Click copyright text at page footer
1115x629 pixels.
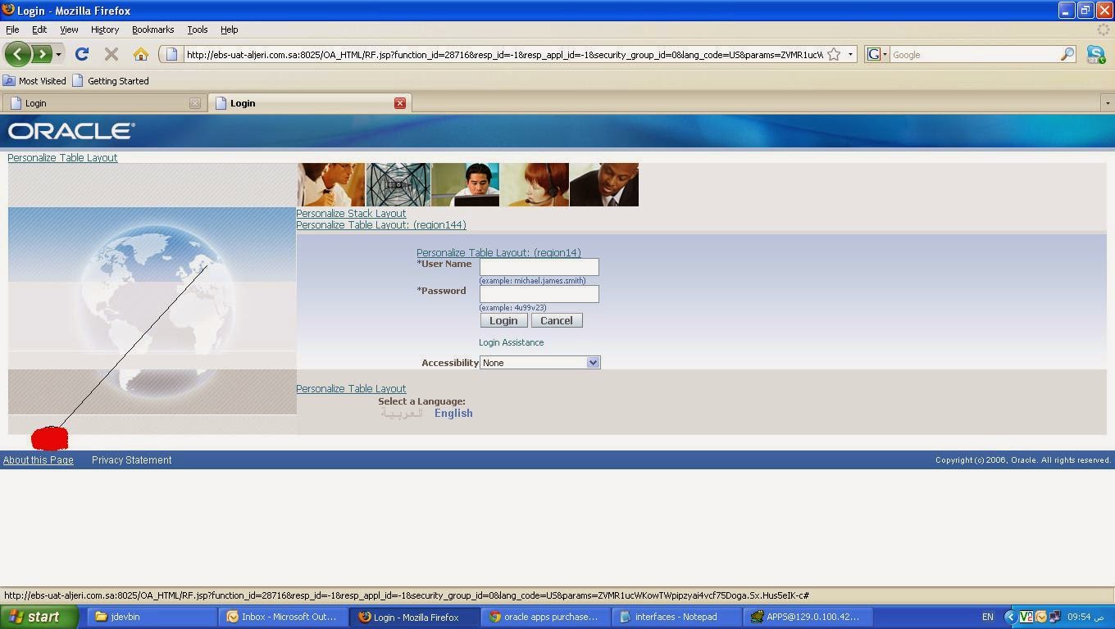(x=1023, y=460)
